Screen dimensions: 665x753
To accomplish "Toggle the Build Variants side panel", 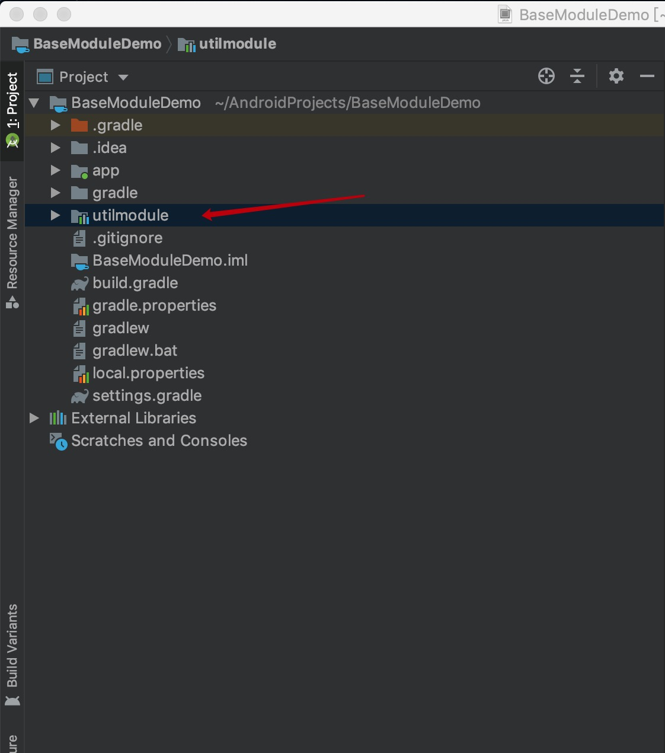I will [12, 655].
